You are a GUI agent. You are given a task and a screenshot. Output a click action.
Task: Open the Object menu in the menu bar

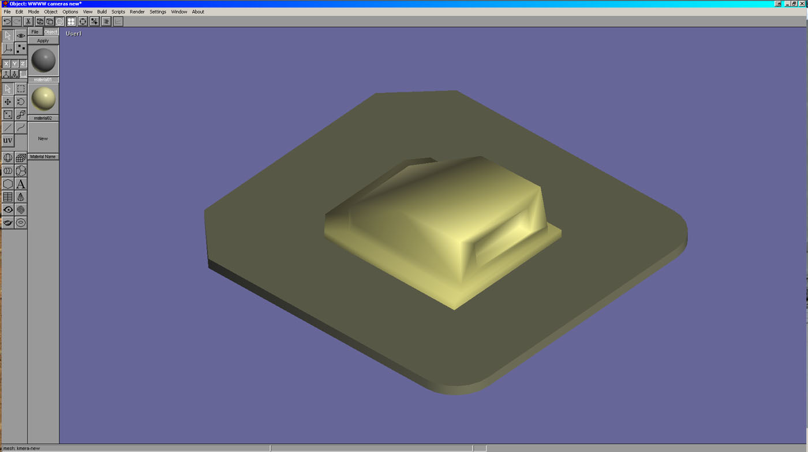(51, 12)
